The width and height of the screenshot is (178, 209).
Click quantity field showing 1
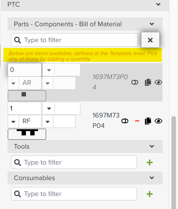click(x=24, y=108)
